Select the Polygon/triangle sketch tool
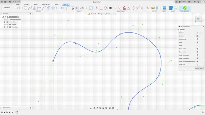The height and width of the screenshot is (115, 205). point(35,8)
